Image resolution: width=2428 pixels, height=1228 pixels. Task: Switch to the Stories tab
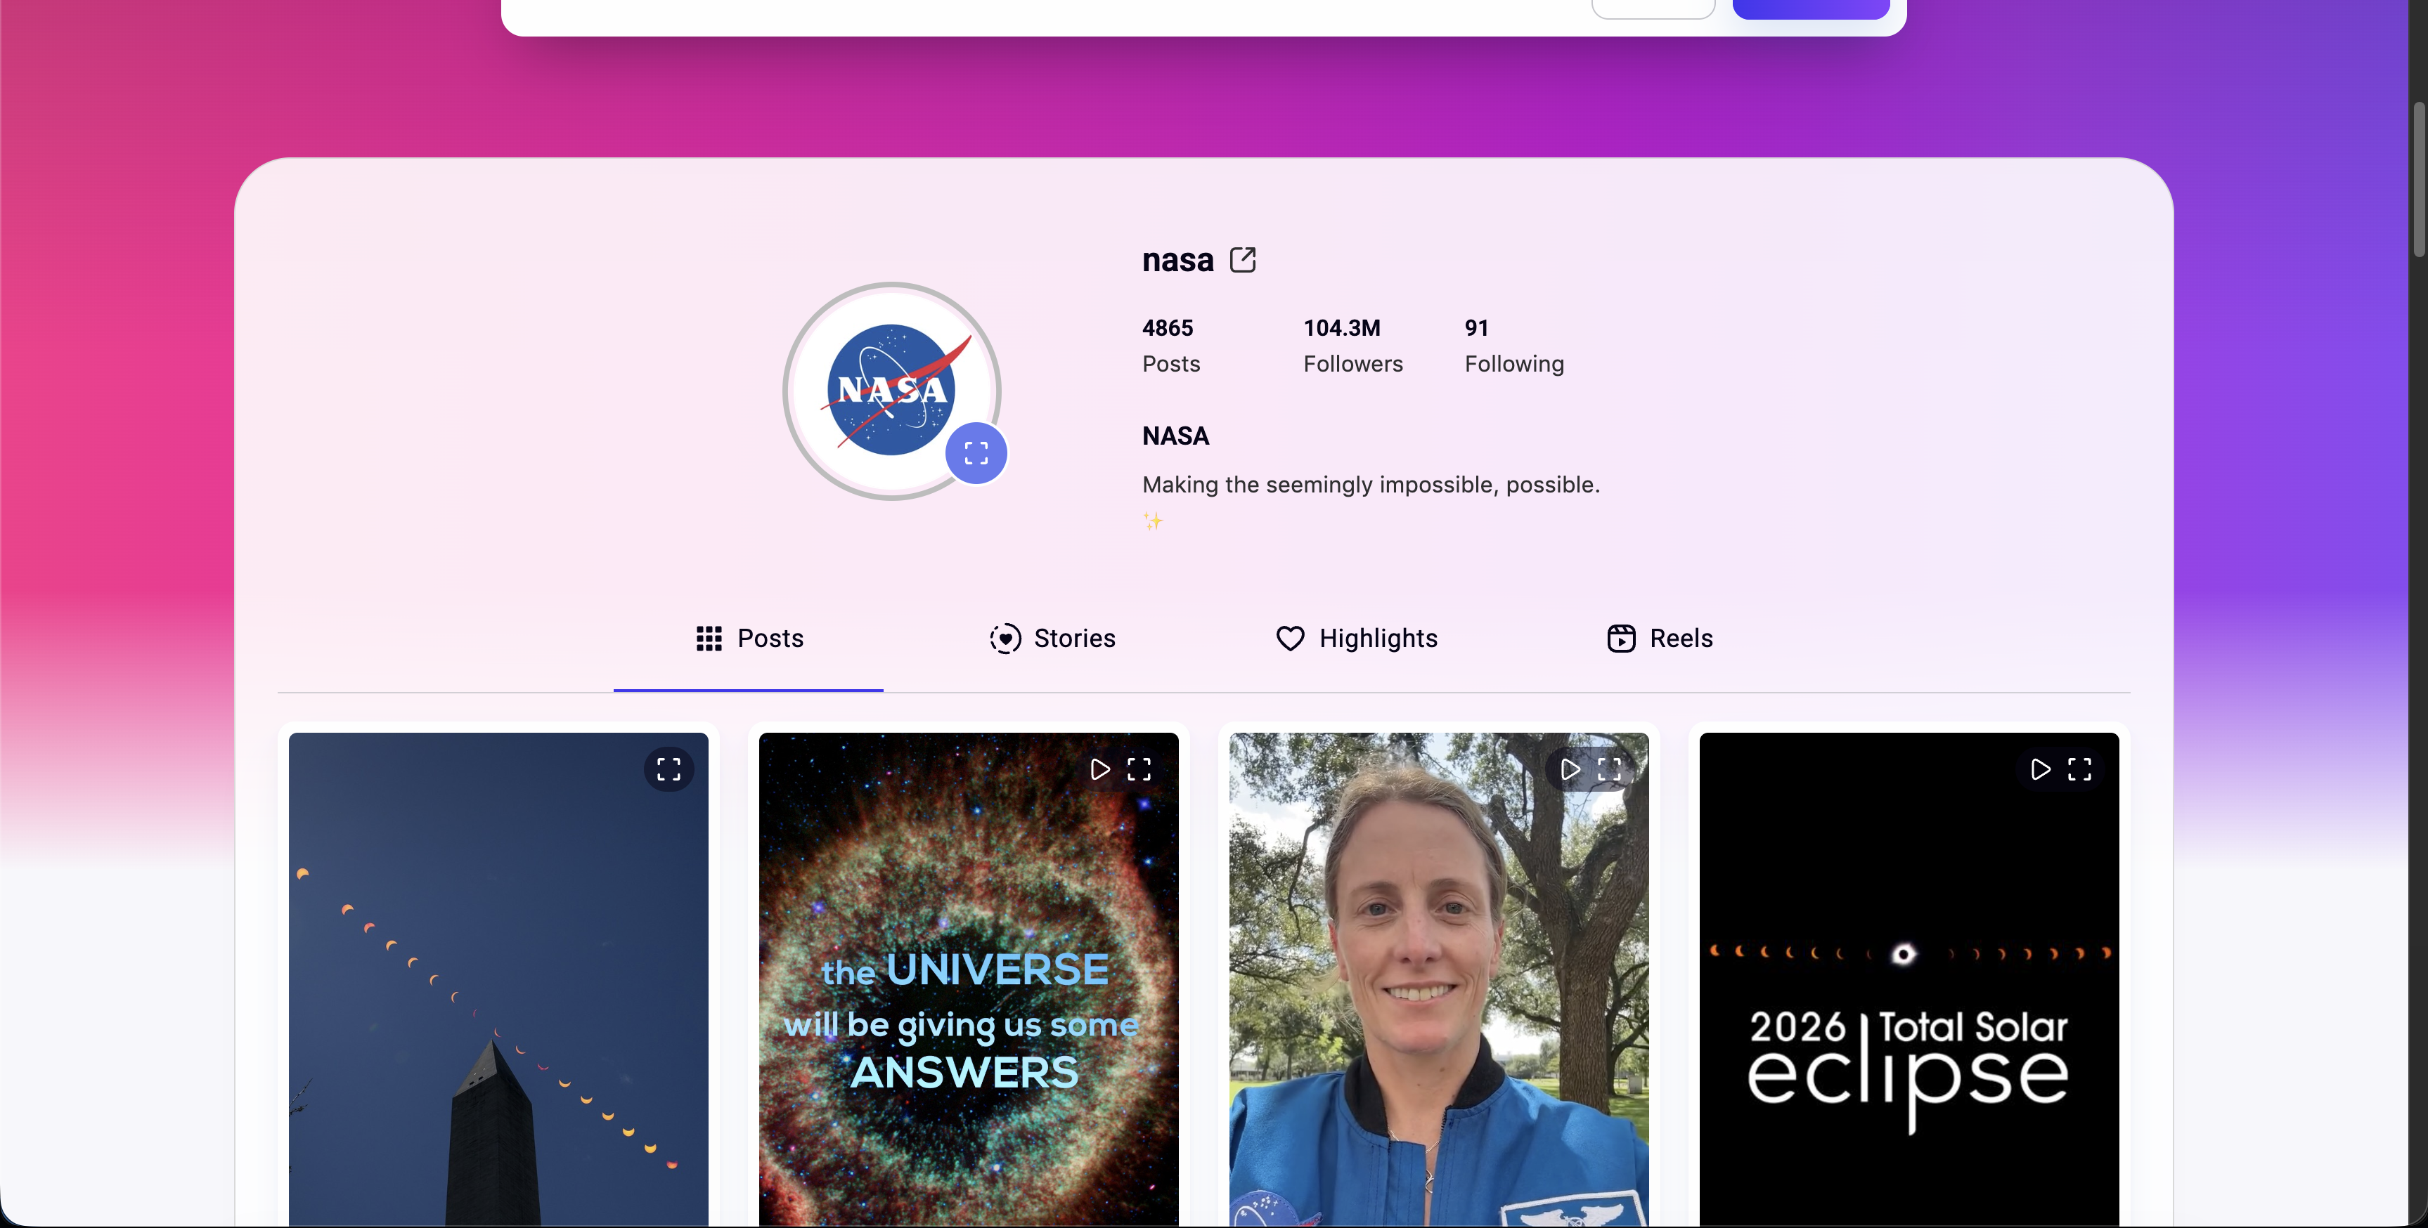tap(1052, 639)
